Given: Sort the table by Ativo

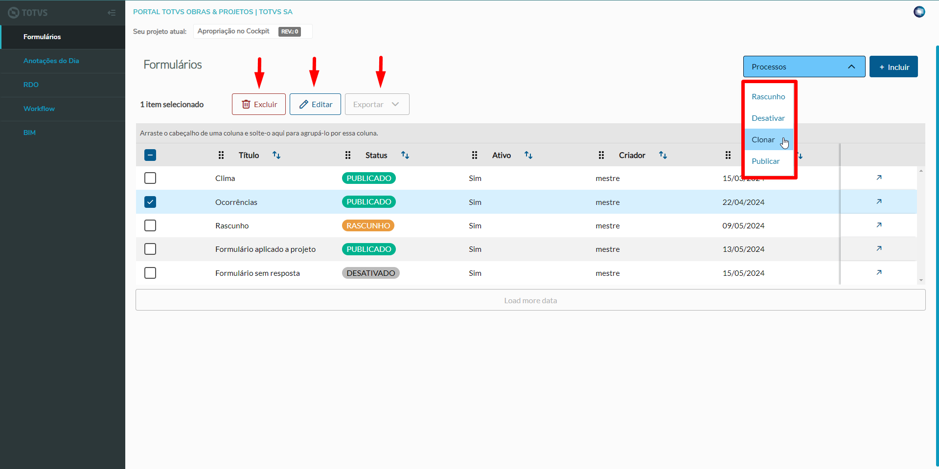Looking at the screenshot, I should (528, 155).
